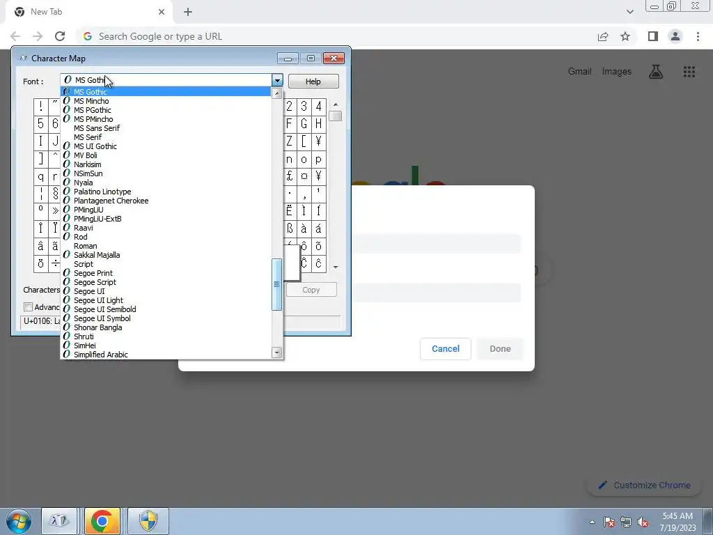This screenshot has height=535, width=713.
Task: Select the section sign § character
Action: (55, 194)
